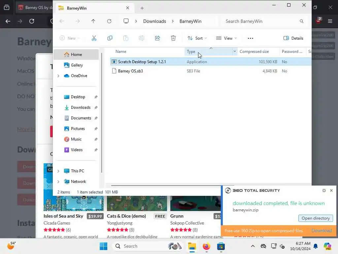Screen dimensions: 338x254
Task: Expand the Network tree node
Action: (x=58, y=182)
